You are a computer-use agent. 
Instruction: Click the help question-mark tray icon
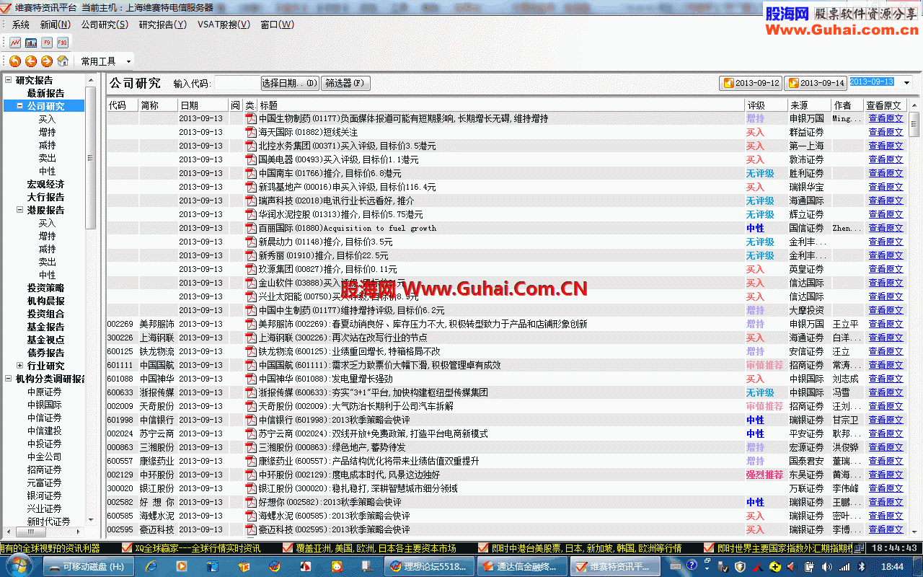[692, 565]
